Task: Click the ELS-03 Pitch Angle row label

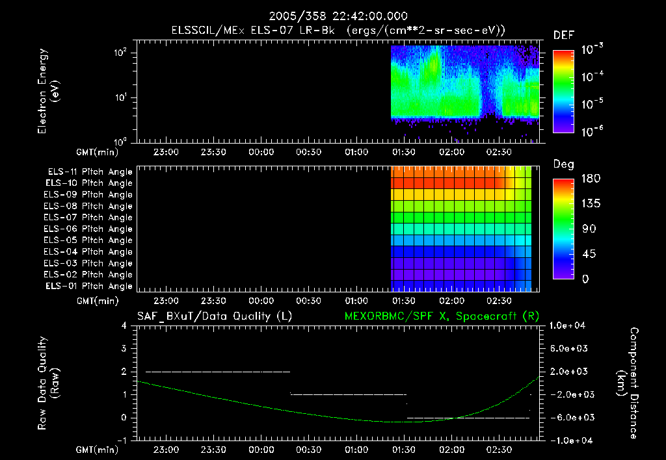Action: coord(88,264)
